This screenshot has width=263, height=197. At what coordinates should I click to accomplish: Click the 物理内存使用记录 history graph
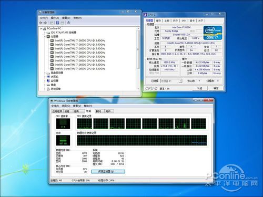point(142,140)
